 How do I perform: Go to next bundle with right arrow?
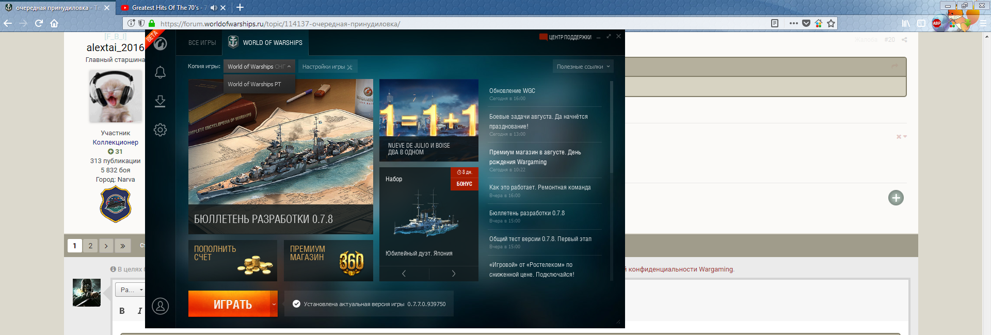[454, 274]
